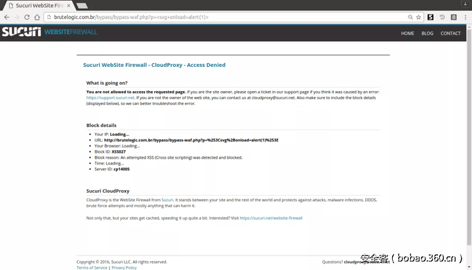Follow the Sucuri link in CloudProxy description
This screenshot has height=270, width=472.
(x=167, y=200)
